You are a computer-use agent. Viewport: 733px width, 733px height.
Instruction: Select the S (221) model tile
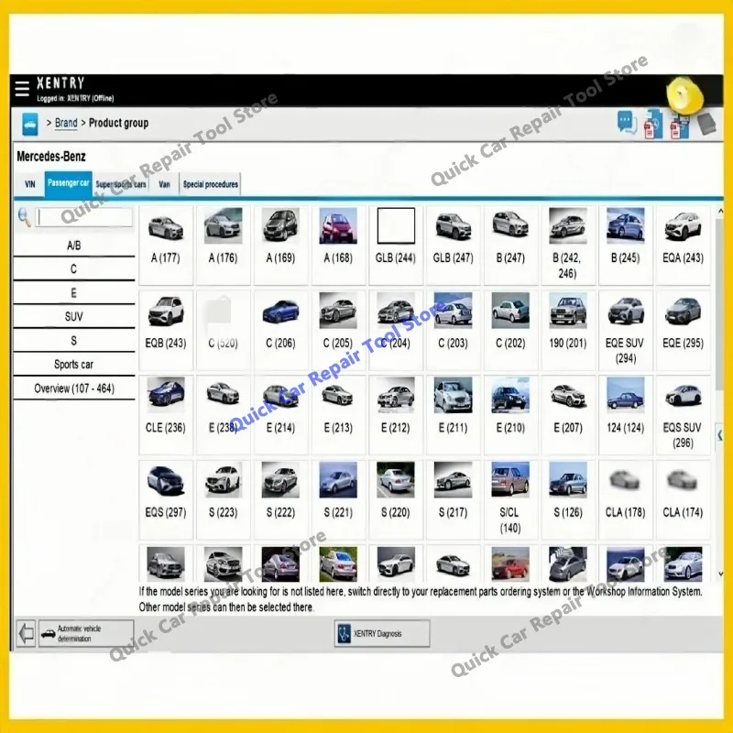click(x=338, y=499)
